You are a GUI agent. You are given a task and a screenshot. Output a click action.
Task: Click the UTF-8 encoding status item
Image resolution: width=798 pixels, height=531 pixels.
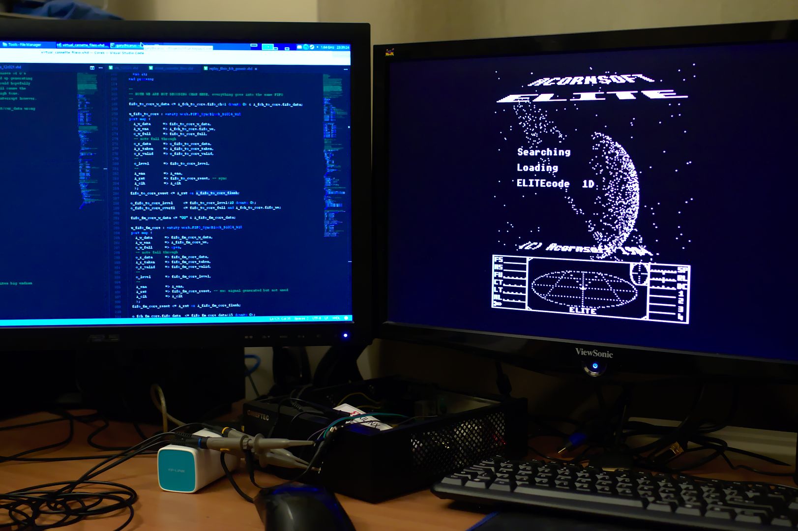(x=316, y=318)
